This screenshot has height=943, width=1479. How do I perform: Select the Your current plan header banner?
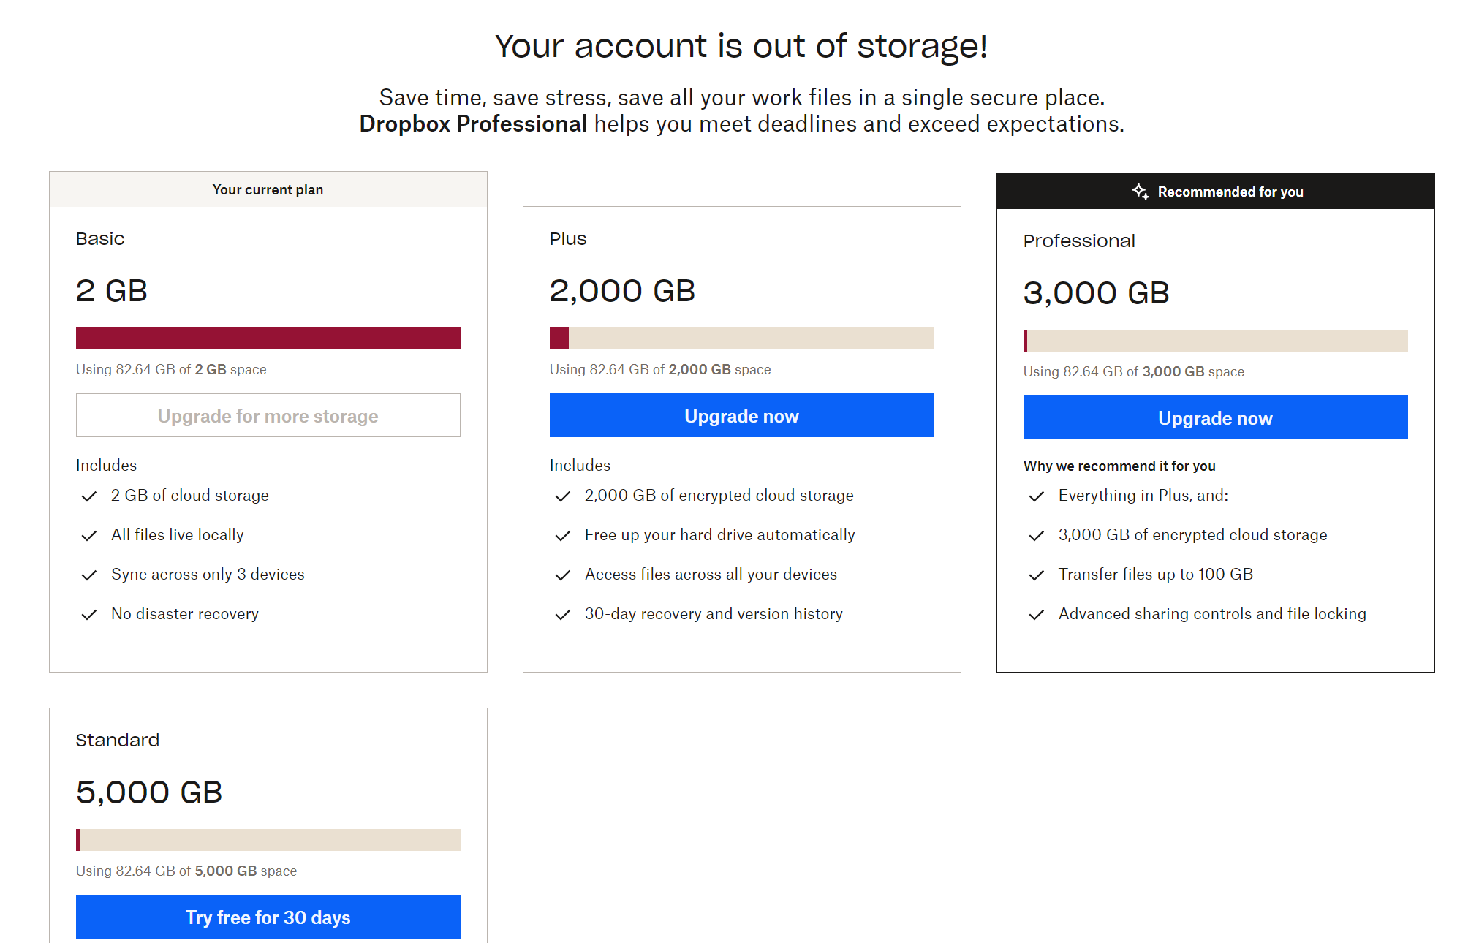[x=268, y=190]
